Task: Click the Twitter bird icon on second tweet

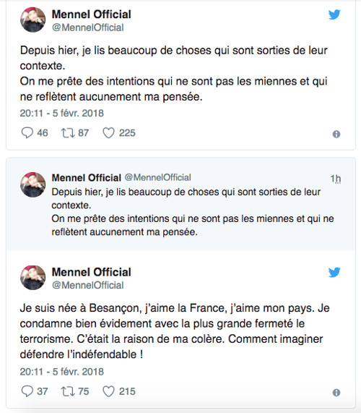Action: click(334, 273)
